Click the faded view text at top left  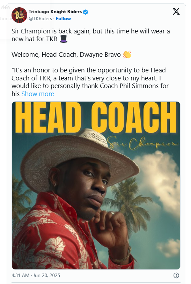coord(6,7)
